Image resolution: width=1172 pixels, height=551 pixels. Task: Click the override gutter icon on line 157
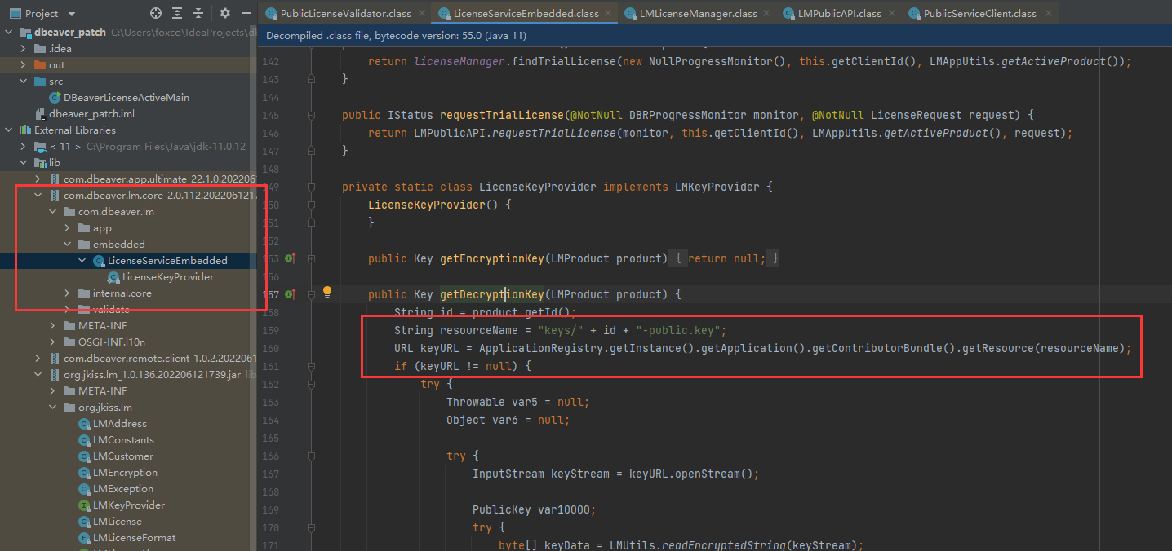tap(289, 294)
